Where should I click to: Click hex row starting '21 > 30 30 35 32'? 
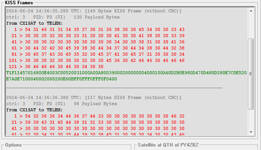[98, 36]
